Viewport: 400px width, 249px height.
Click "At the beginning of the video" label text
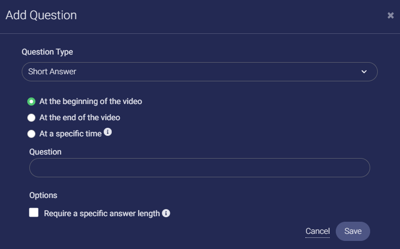click(x=91, y=102)
